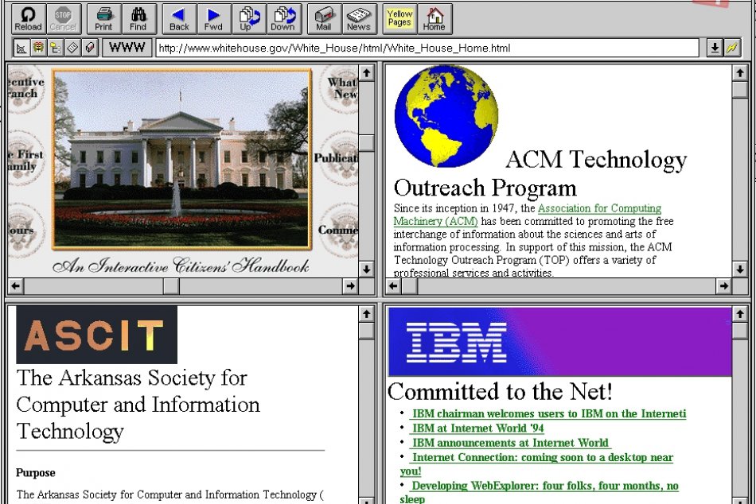Open News from the toolbar
Viewport: 756px width, 504px height.
coord(359,19)
